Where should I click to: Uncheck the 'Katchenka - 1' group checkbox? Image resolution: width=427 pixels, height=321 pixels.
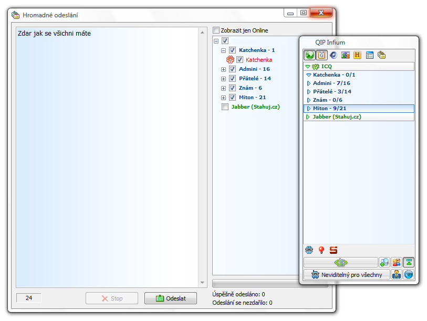pos(232,50)
